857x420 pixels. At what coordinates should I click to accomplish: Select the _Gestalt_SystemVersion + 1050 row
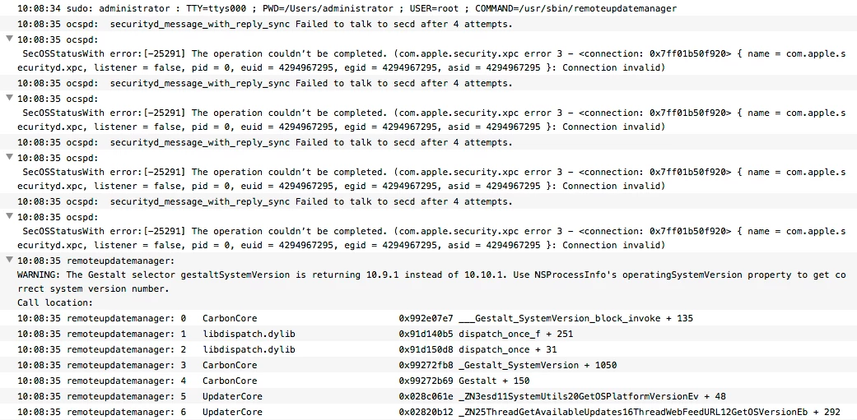pos(428,365)
